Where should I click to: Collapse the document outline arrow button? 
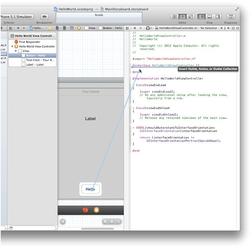pos(63,222)
